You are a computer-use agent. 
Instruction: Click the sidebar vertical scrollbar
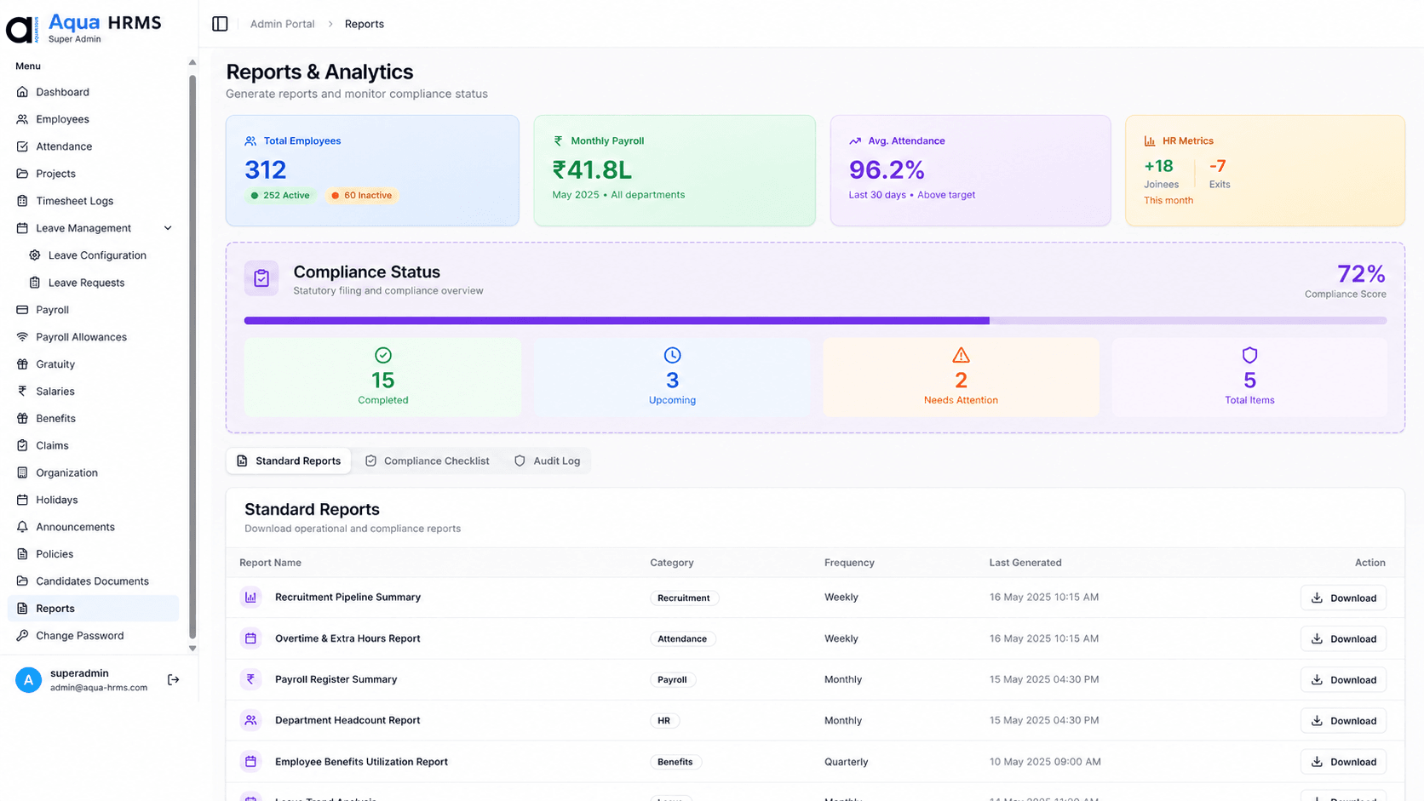192,356
